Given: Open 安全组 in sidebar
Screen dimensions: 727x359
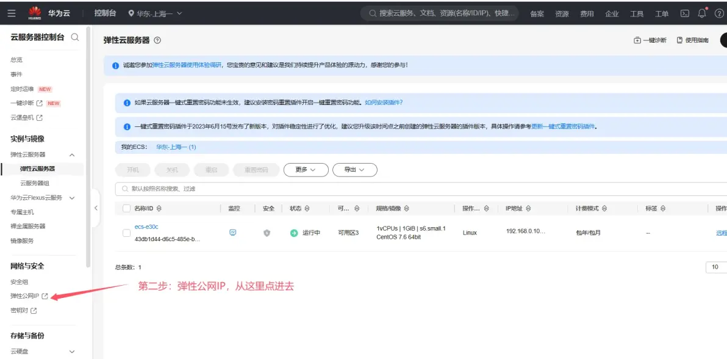Looking at the screenshot, I should point(20,282).
